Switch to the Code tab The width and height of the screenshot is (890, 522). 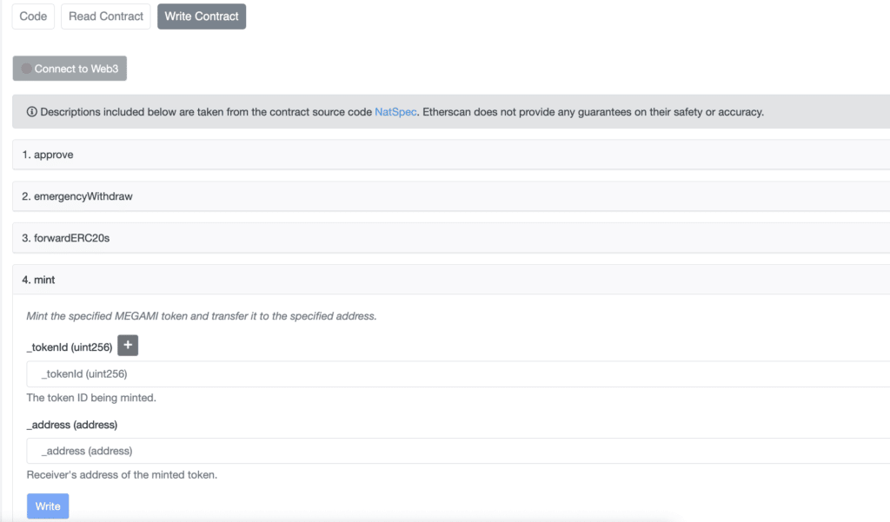pos(33,17)
